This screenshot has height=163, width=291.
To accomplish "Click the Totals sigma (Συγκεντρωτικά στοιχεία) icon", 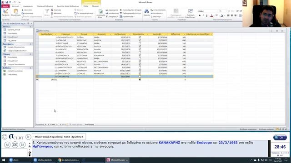I will 121,10.
